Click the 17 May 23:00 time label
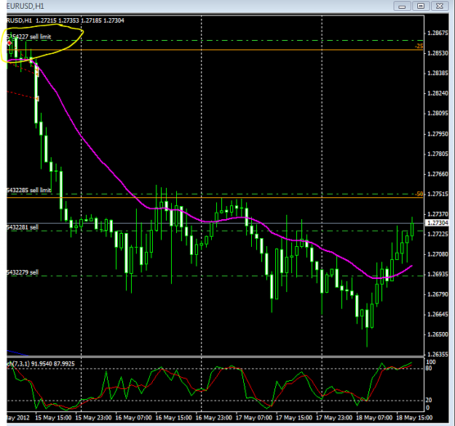The width and height of the screenshot is (455, 426). point(334,417)
